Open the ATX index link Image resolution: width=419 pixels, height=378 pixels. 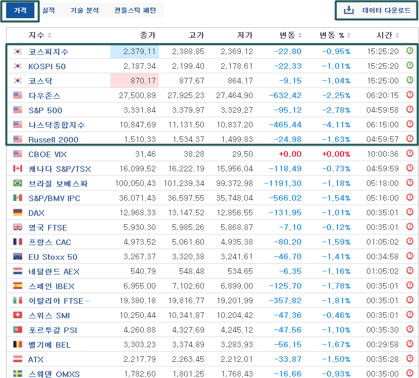36,360
